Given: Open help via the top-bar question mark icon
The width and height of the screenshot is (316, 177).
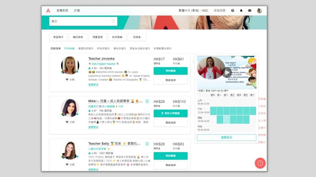Looking at the screenshot, I should coord(233,10).
